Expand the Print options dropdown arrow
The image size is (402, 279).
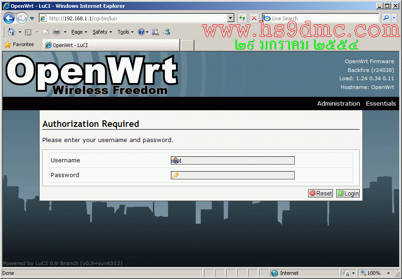[x=65, y=32]
